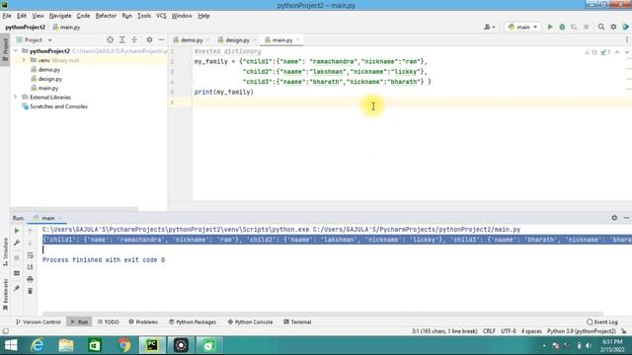The image size is (632, 355).
Task: Rerun main using Run panel play icon
Action: point(17,231)
